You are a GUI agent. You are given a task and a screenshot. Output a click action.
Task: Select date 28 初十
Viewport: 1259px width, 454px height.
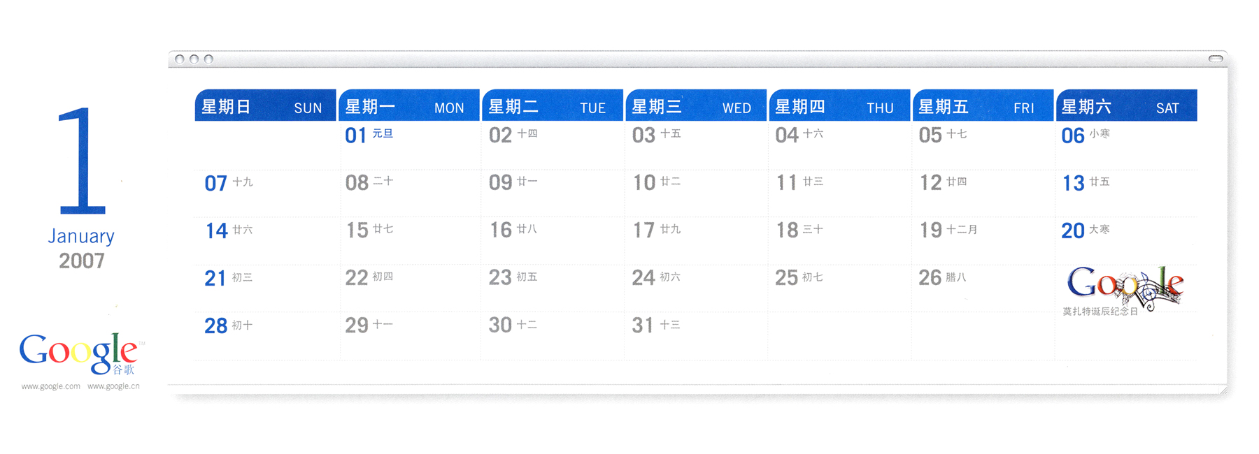[229, 325]
